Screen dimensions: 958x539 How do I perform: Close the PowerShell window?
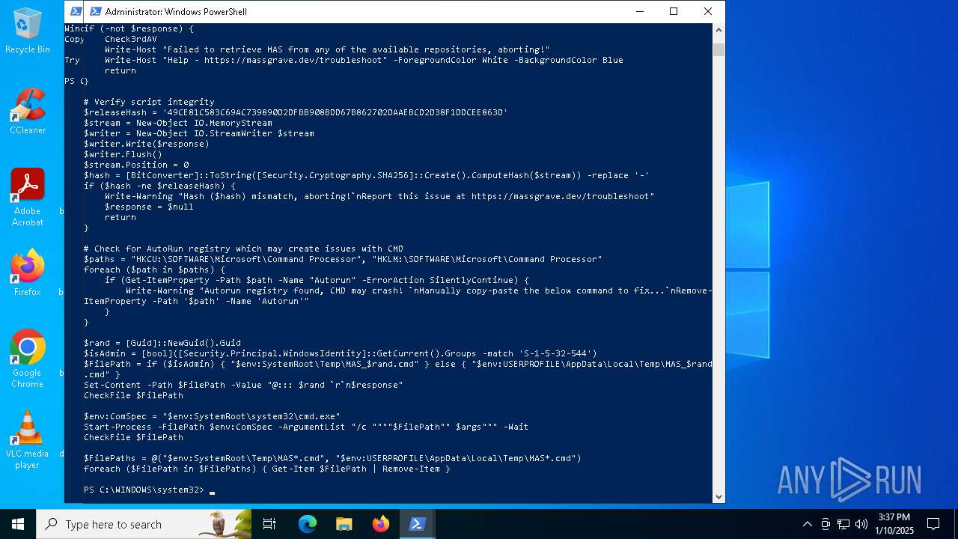(707, 11)
